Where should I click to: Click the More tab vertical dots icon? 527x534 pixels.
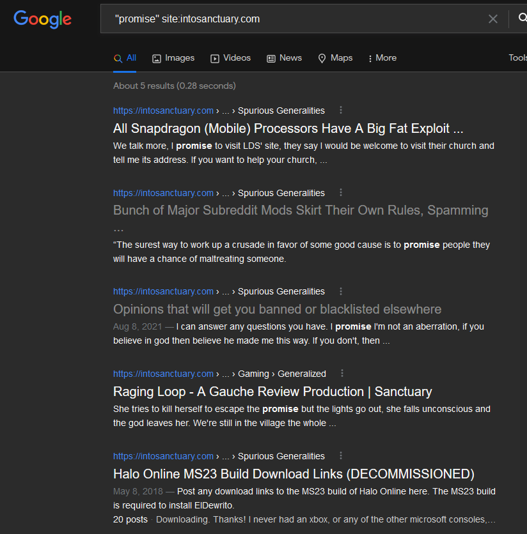tap(370, 59)
